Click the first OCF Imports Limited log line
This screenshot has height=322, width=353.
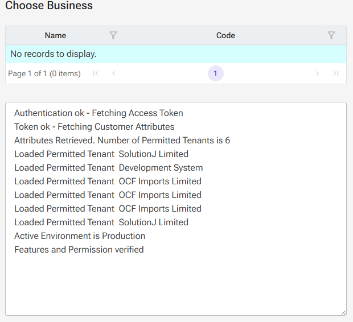point(108,181)
